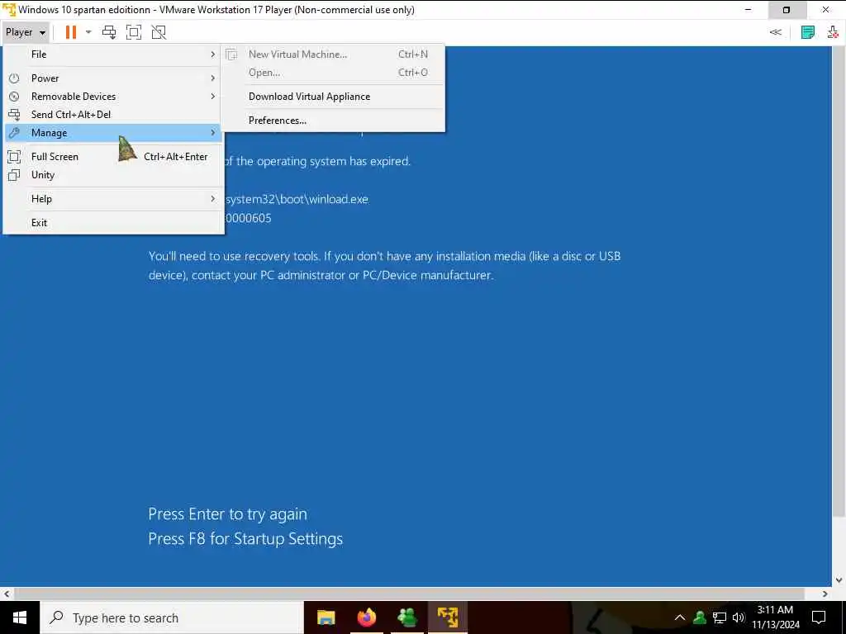Show hidden tray icons chevron
This screenshot has height=634, width=846.
click(680, 617)
